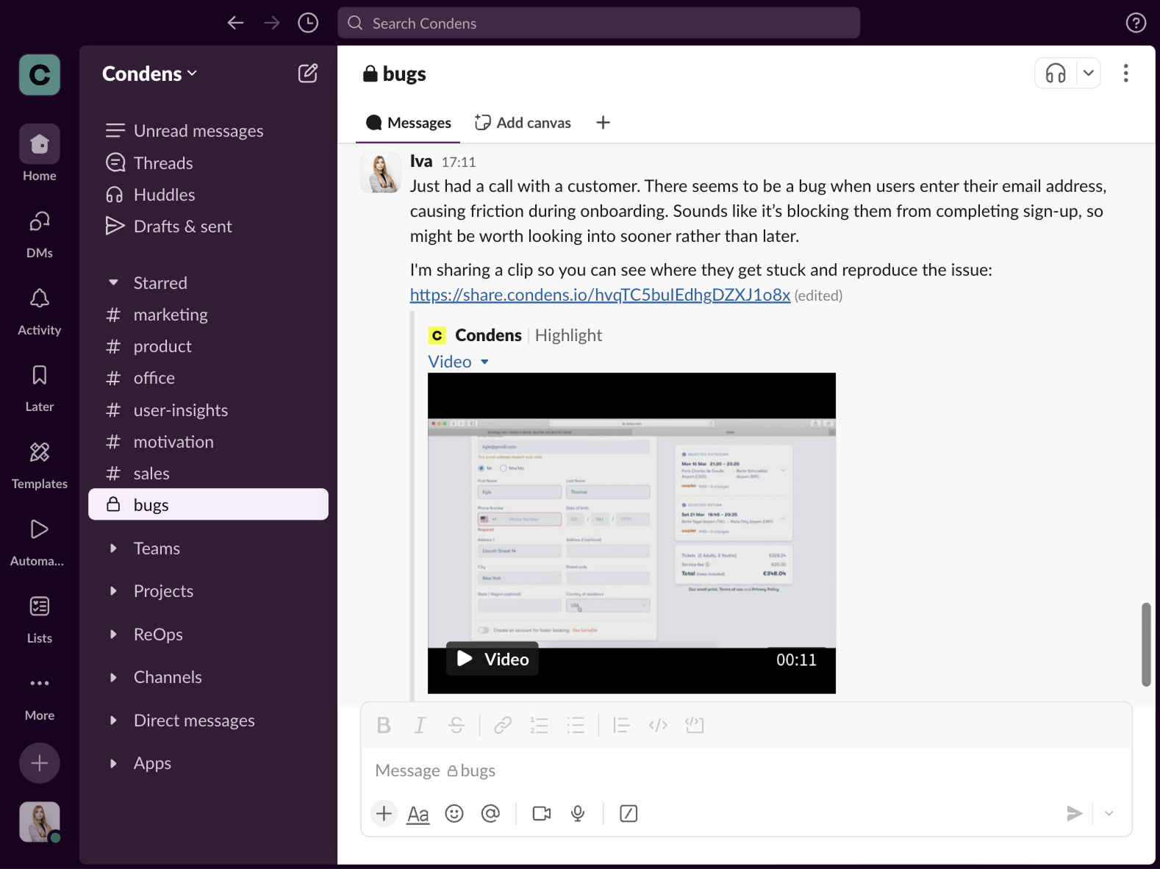Open the share.condens.io link
Screen dimensions: 1160x869
pyautogui.click(x=600, y=295)
